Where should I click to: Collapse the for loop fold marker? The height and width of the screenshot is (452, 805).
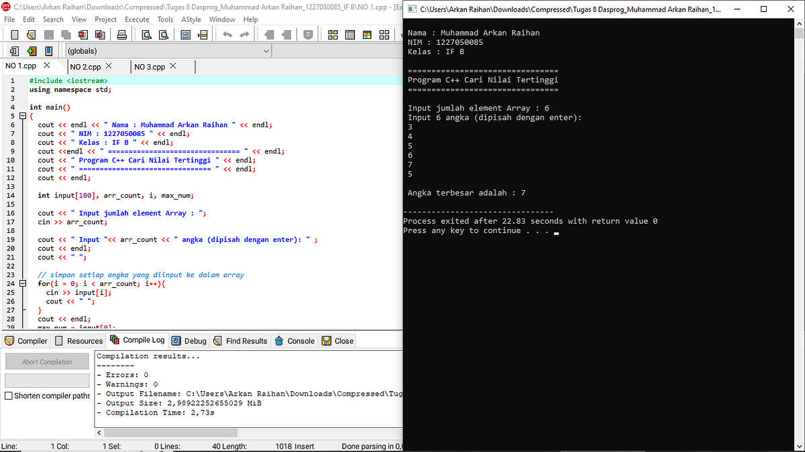tap(22, 284)
